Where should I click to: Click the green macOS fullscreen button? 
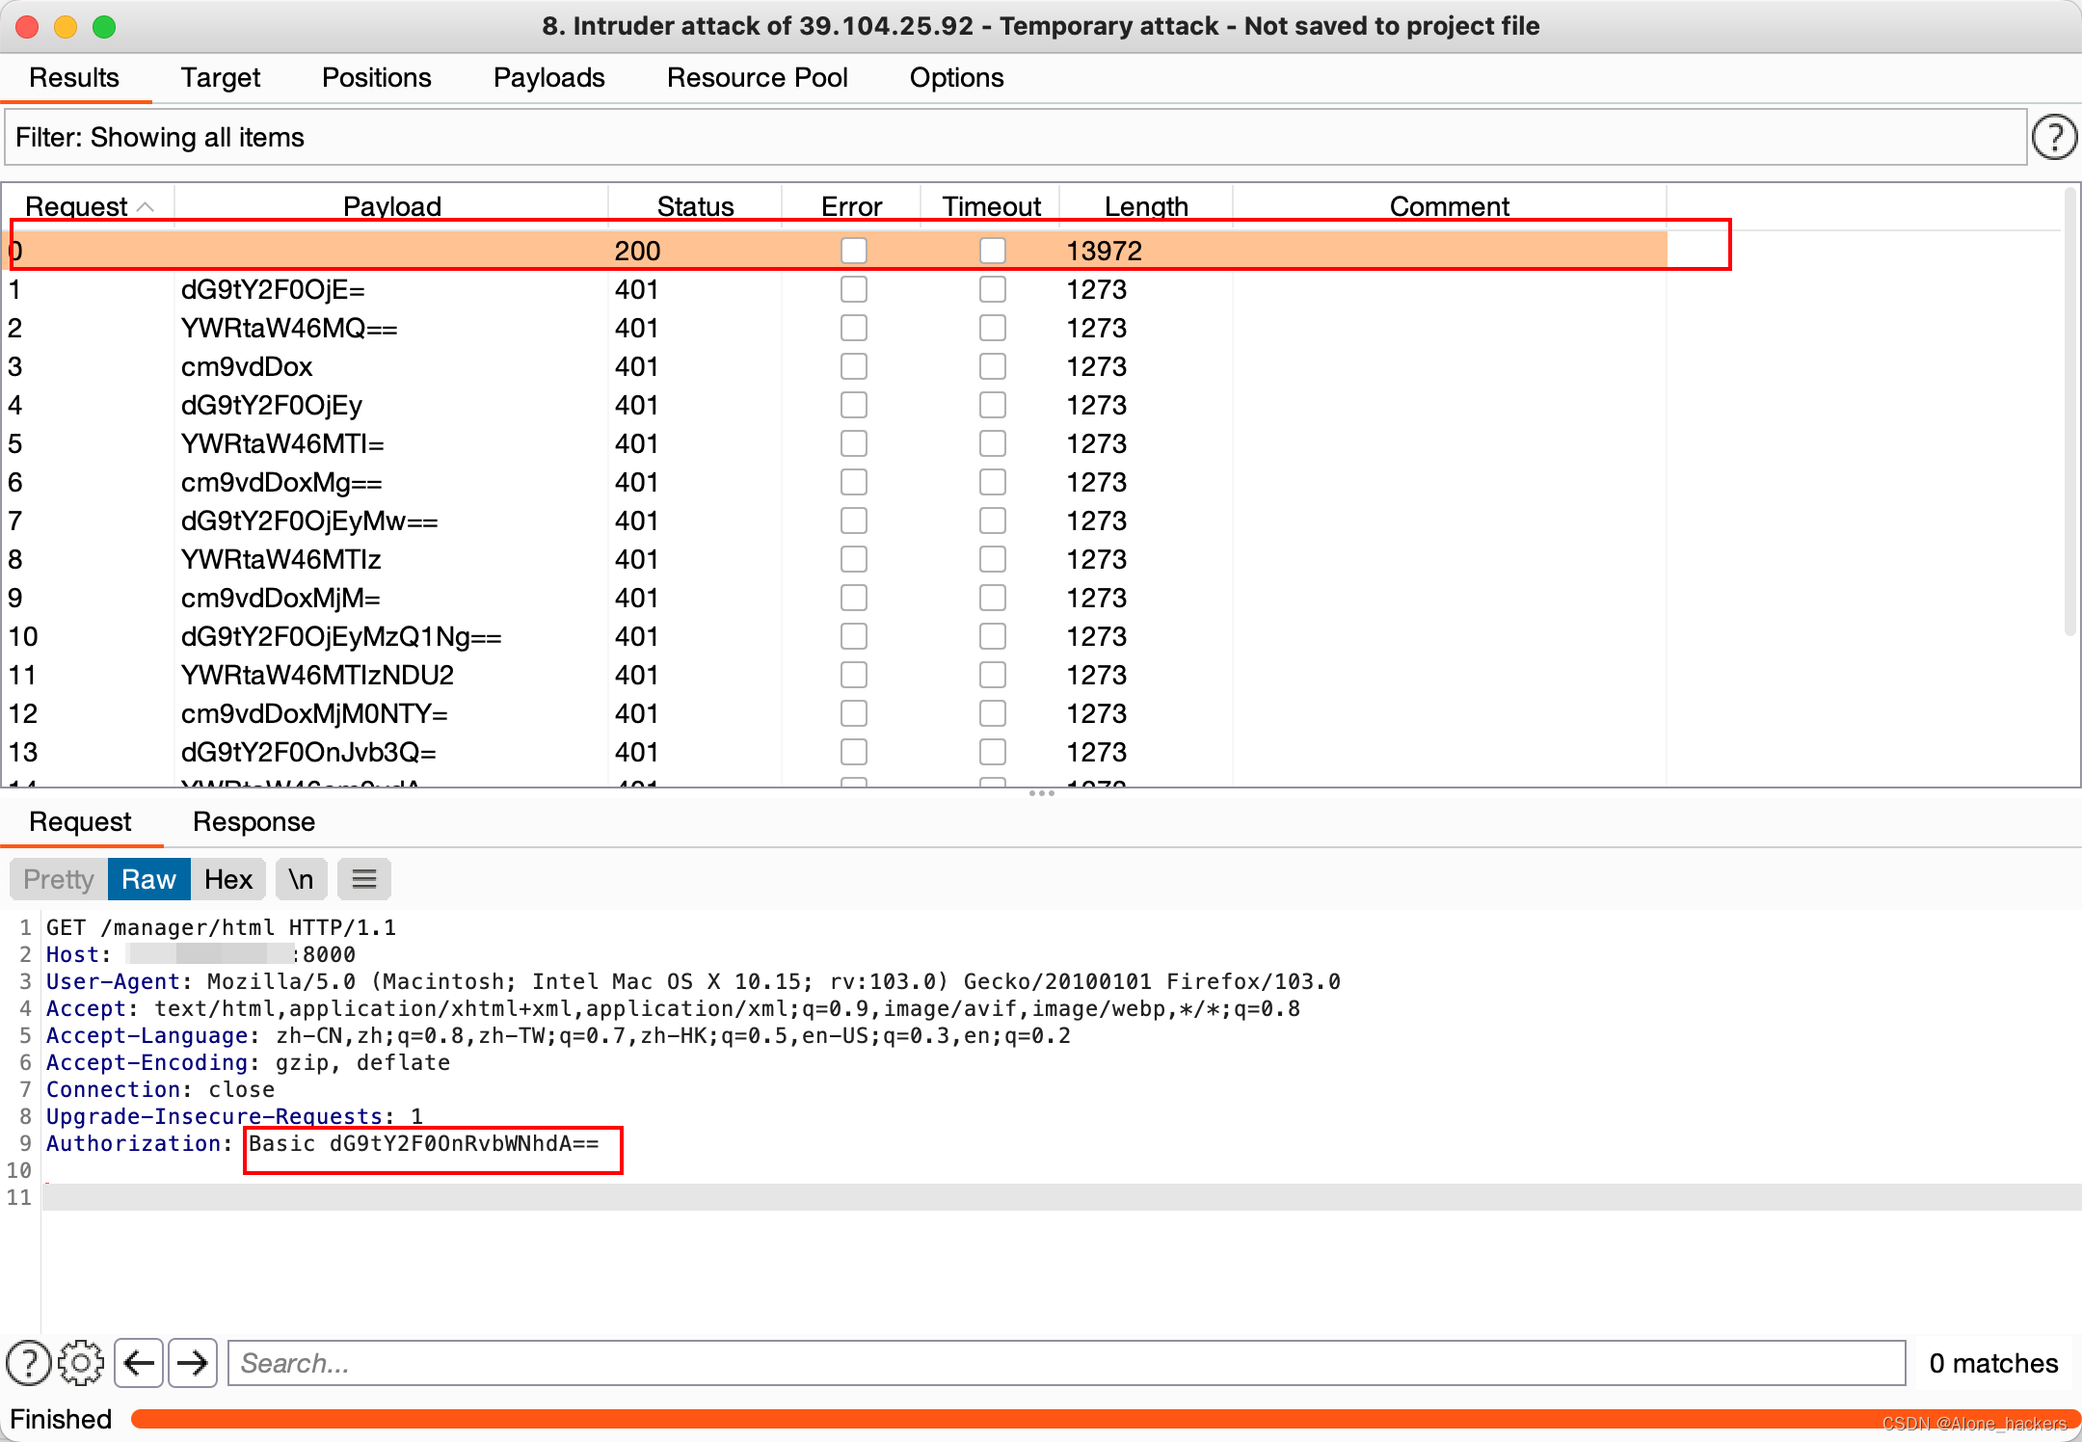tap(104, 26)
